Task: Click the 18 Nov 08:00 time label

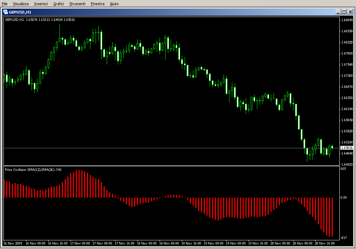Action: (x=169, y=243)
